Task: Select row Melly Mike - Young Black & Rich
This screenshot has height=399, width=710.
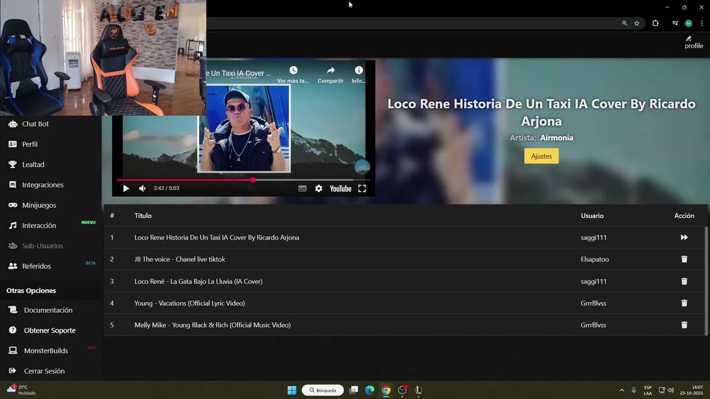Action: [x=404, y=325]
